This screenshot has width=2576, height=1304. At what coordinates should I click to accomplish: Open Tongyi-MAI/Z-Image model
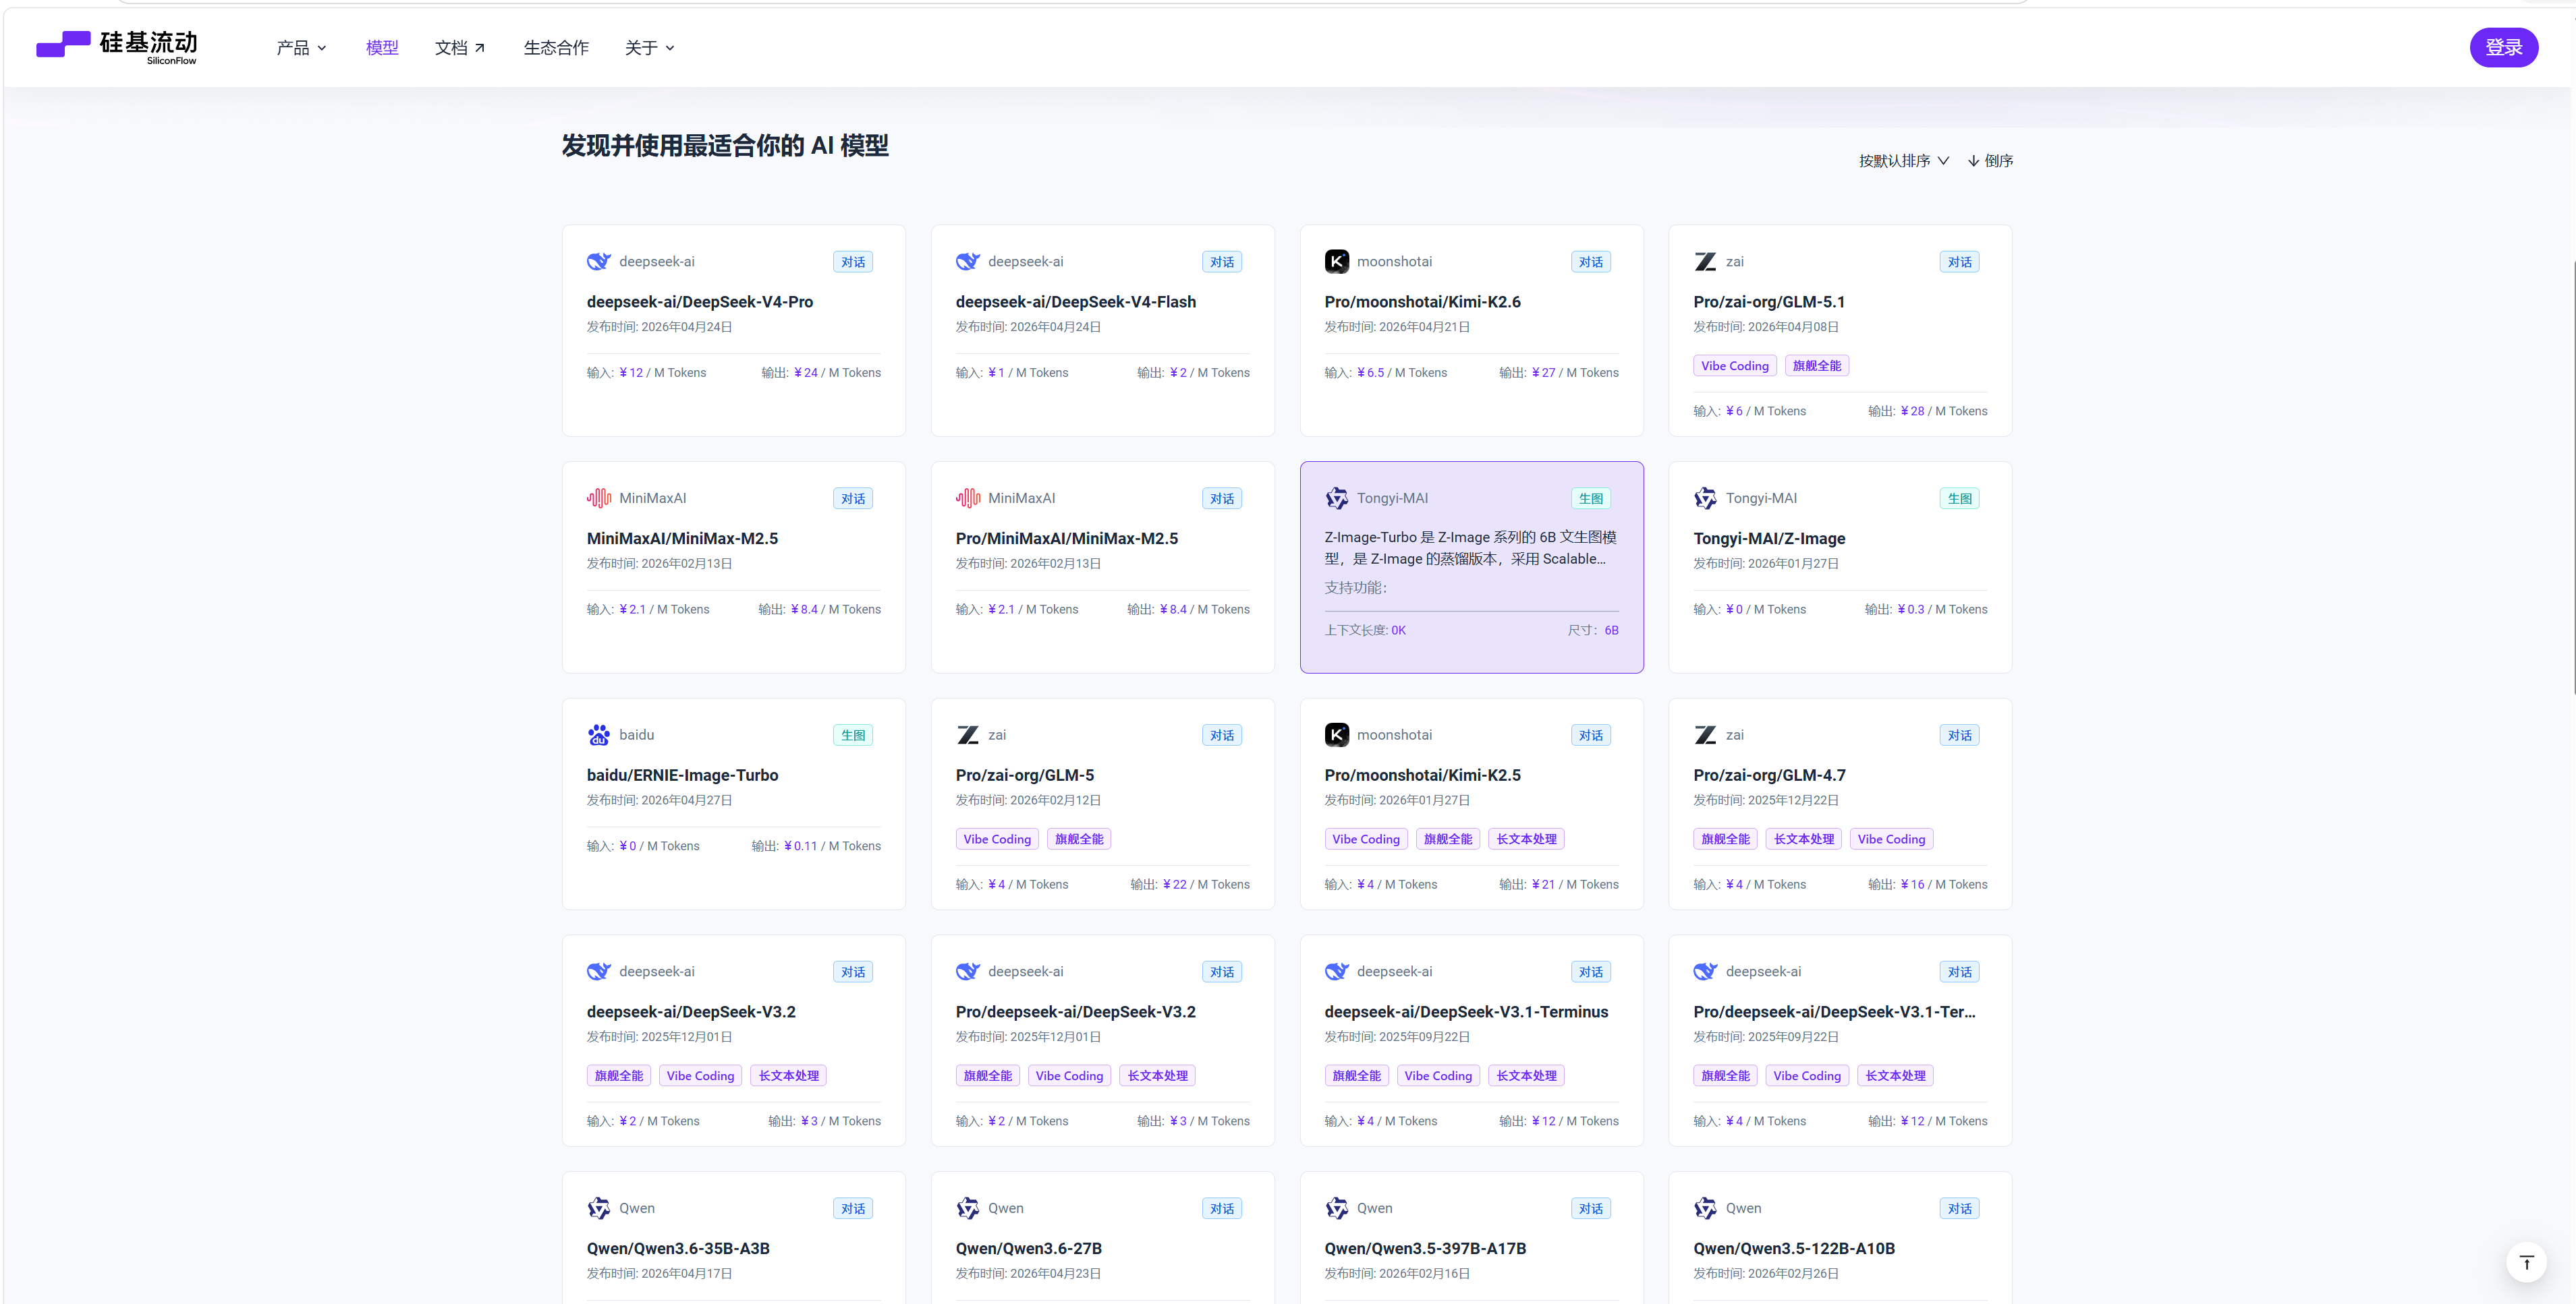click(x=1768, y=539)
